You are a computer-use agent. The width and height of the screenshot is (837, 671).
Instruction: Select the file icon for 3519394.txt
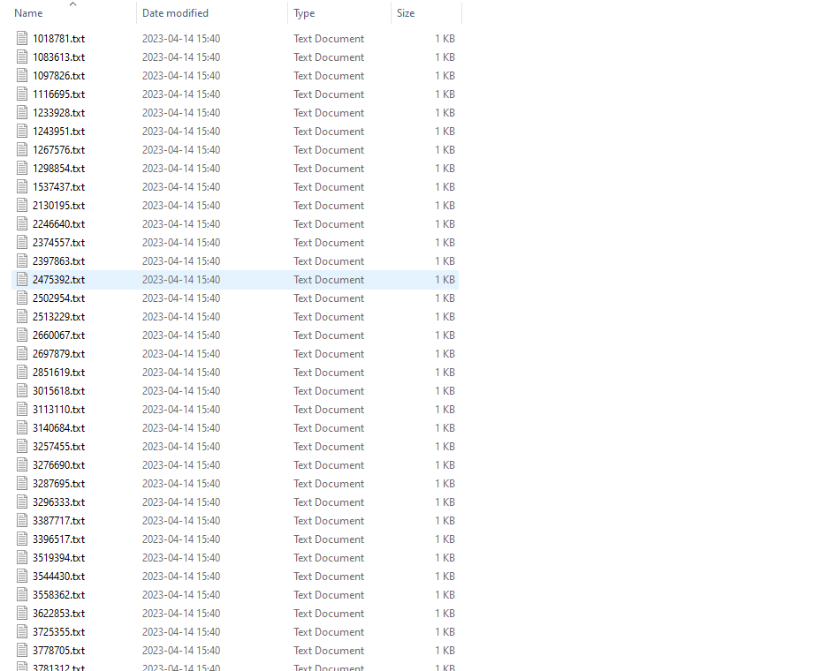point(23,558)
